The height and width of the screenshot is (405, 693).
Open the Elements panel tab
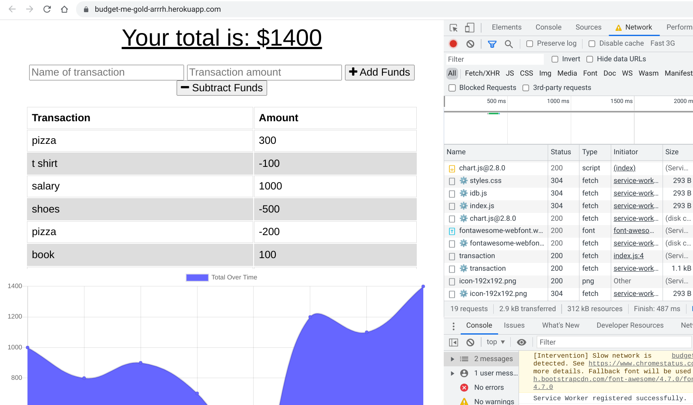click(x=506, y=27)
